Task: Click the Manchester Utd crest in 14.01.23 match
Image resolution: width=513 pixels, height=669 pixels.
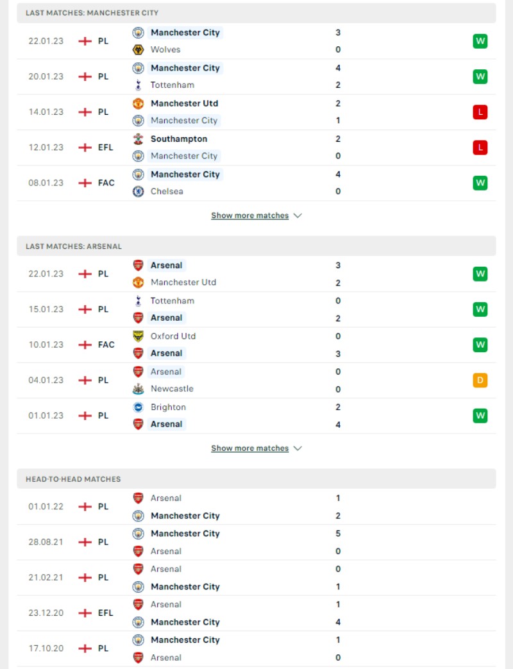Action: 138,104
